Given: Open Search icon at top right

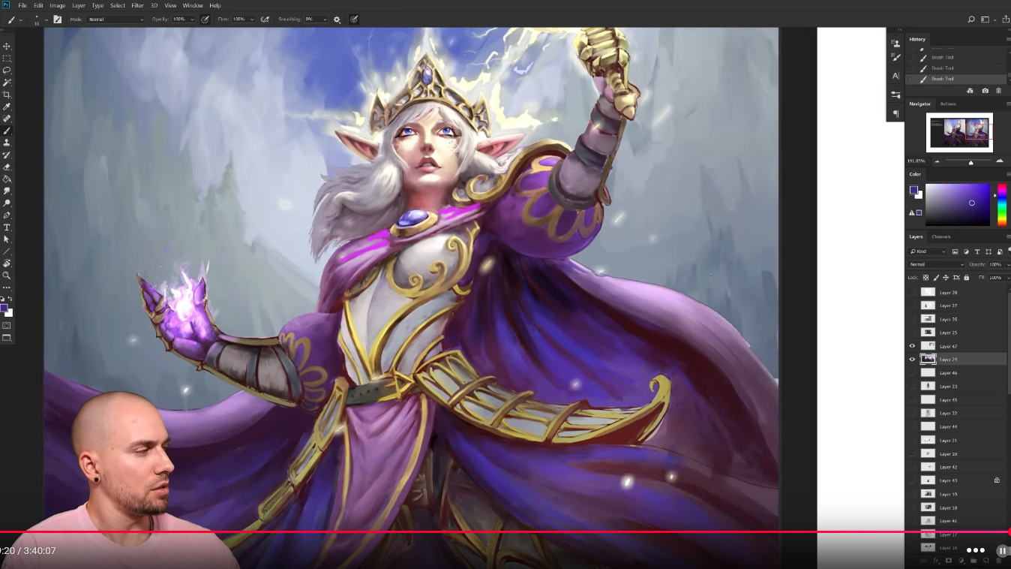Looking at the screenshot, I should pos(971,20).
